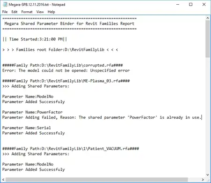The image size is (211, 183).
Task: Open the Format menu
Action: point(27,12)
